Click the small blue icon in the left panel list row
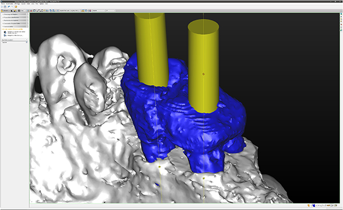343x210 pixels. point(27,42)
